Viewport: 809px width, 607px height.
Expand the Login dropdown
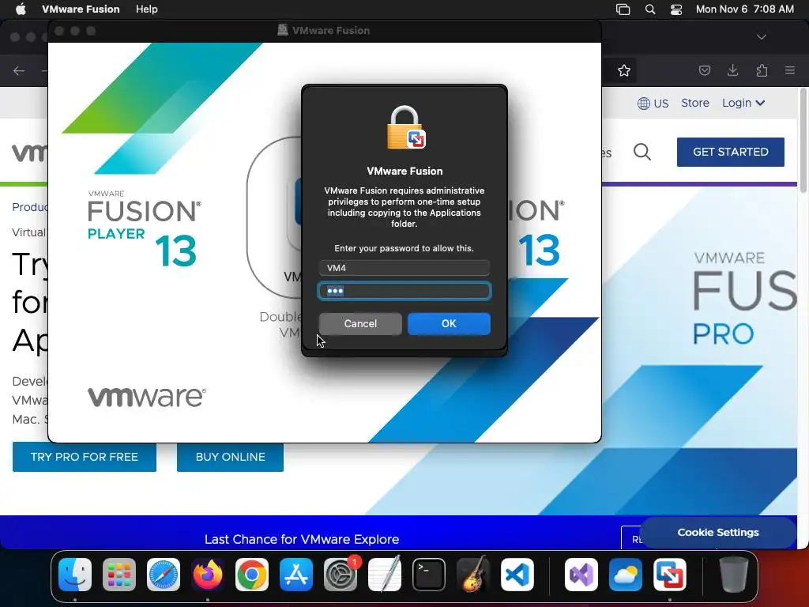click(x=743, y=103)
